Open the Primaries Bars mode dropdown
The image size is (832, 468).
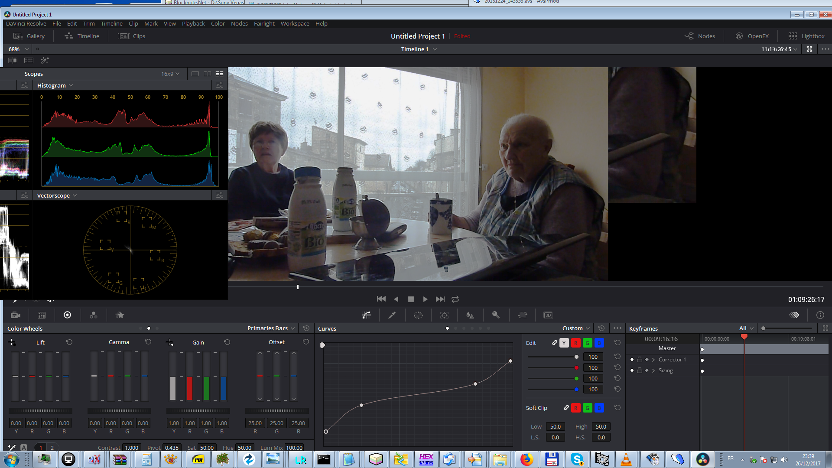(271, 328)
